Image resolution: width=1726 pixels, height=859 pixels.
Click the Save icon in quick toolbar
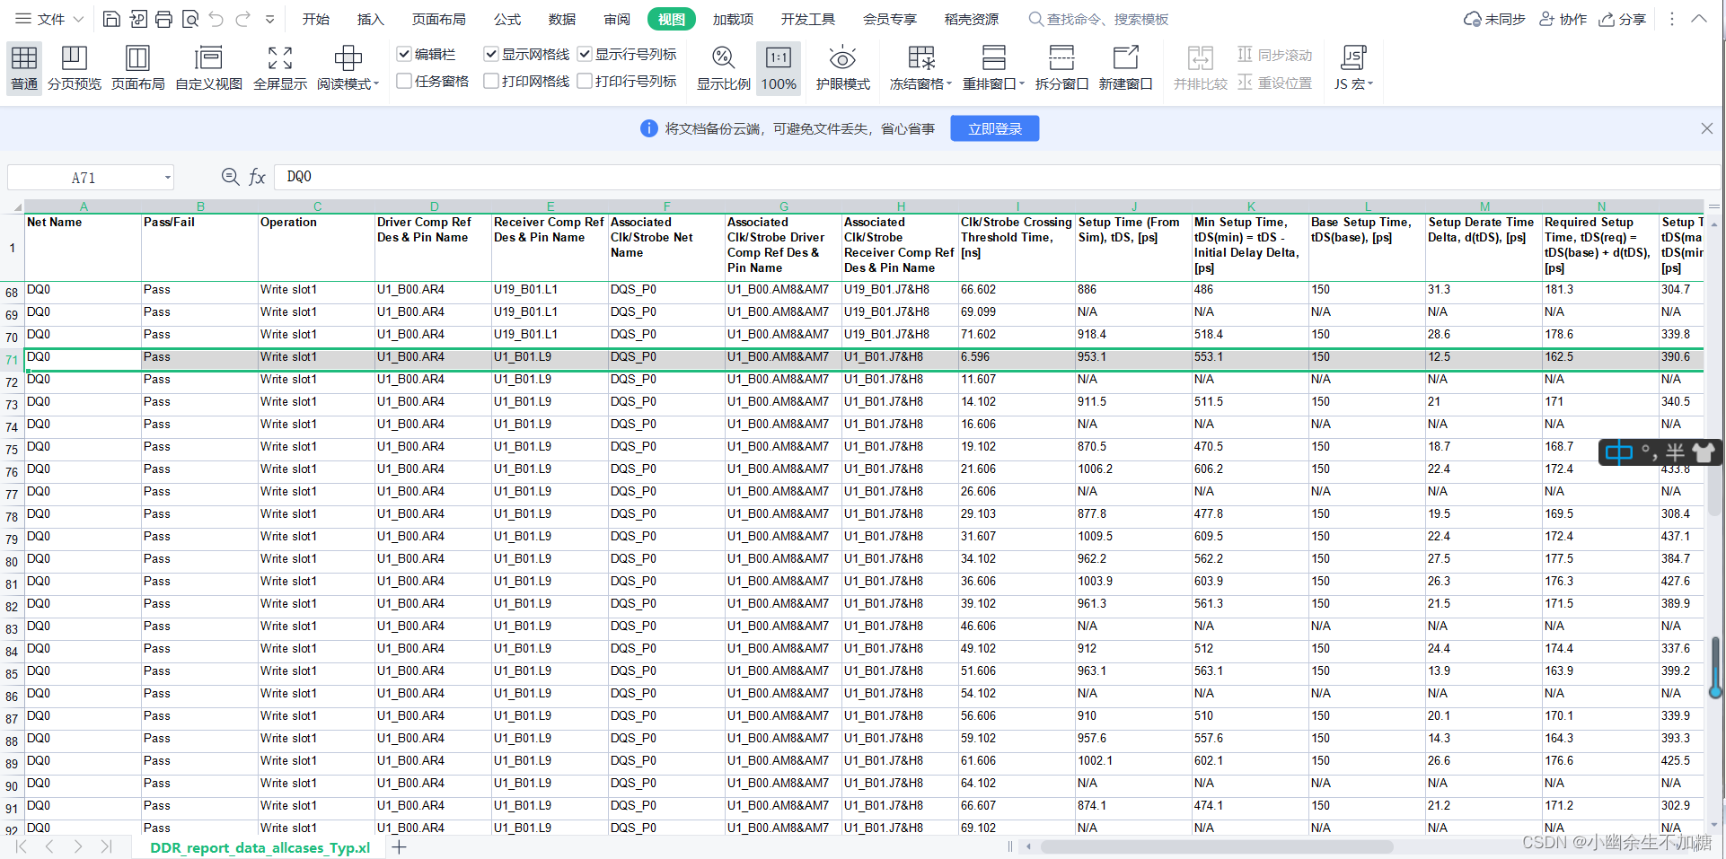tap(111, 19)
